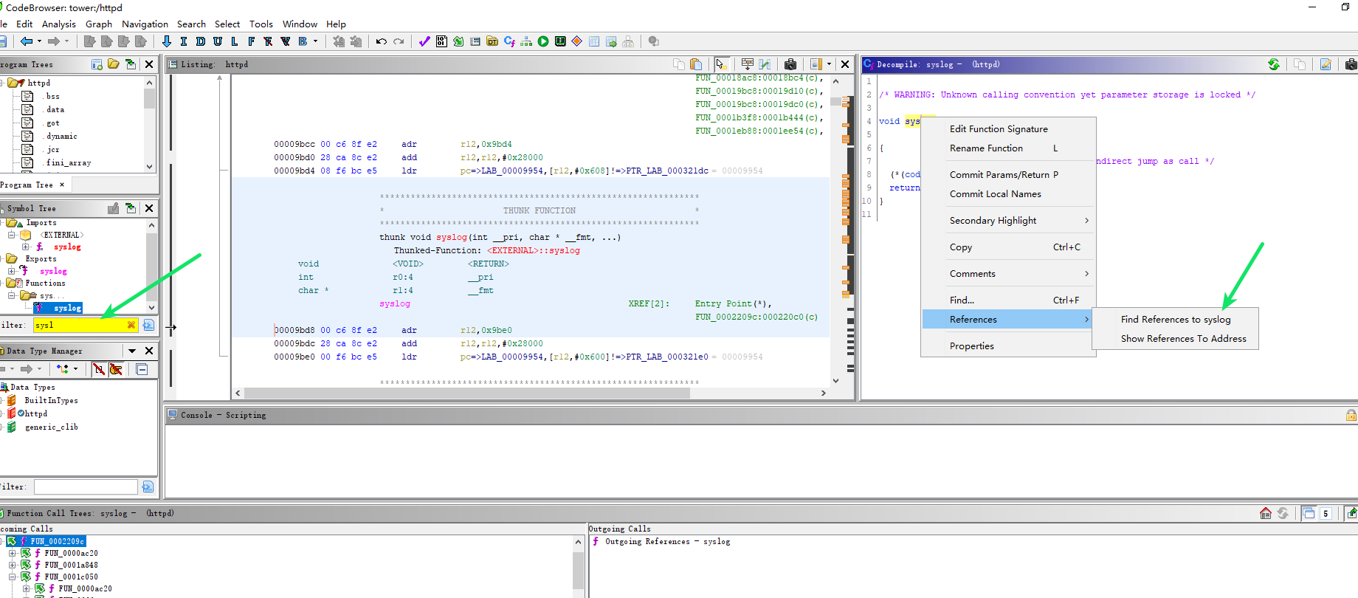Open the Decompiler window toolbar icon

click(x=509, y=41)
